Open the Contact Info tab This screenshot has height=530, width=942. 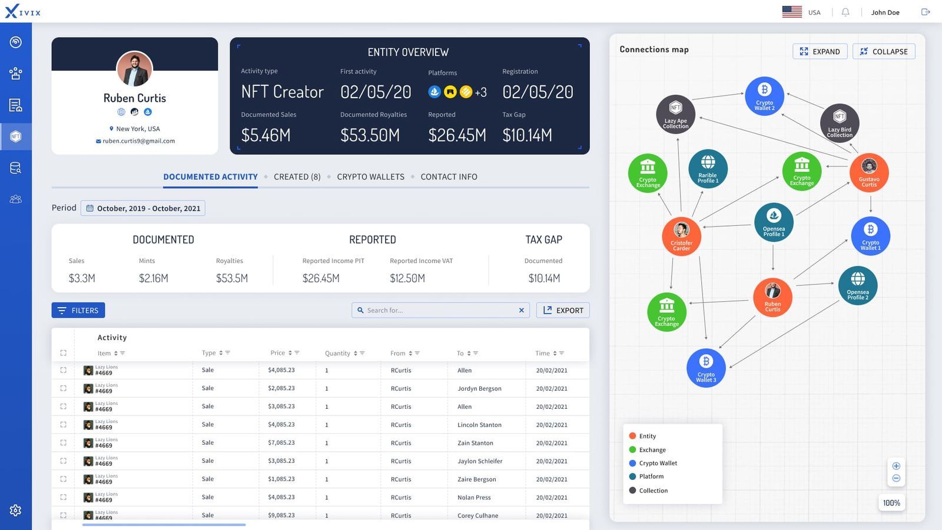tap(449, 176)
